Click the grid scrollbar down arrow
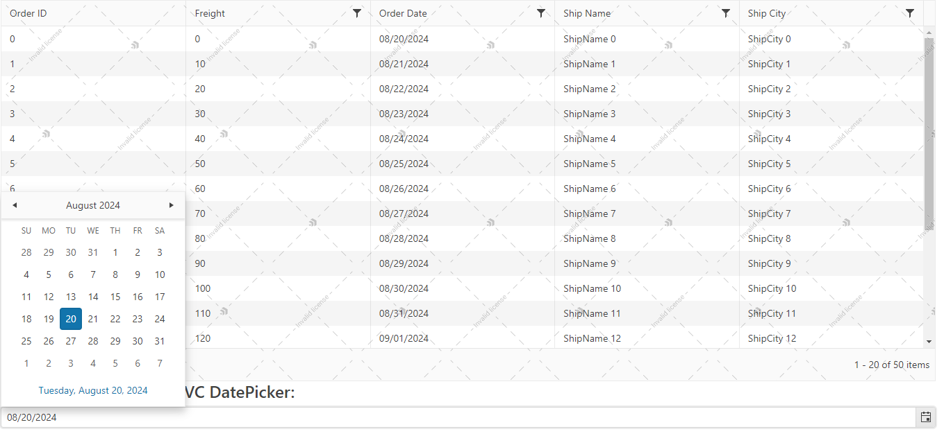This screenshot has height=436, width=944. tap(930, 340)
